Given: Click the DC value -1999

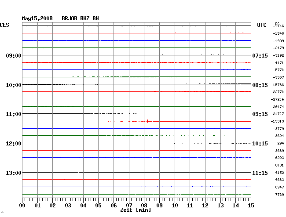Looking at the screenshot, I should (279, 41).
